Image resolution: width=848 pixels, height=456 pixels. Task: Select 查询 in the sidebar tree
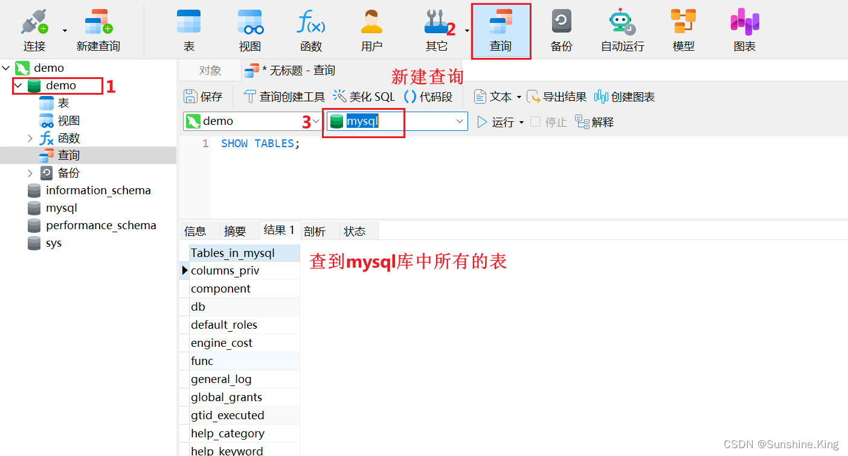point(69,155)
